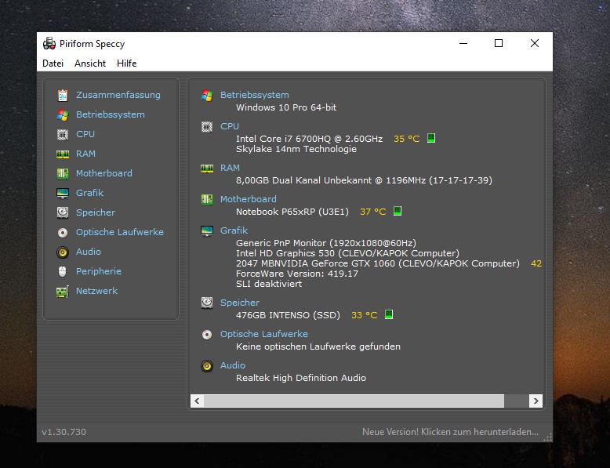Image resolution: width=610 pixels, height=468 pixels.
Task: Click the green Motherboard temperature indicator icon
Action: pyautogui.click(x=398, y=211)
